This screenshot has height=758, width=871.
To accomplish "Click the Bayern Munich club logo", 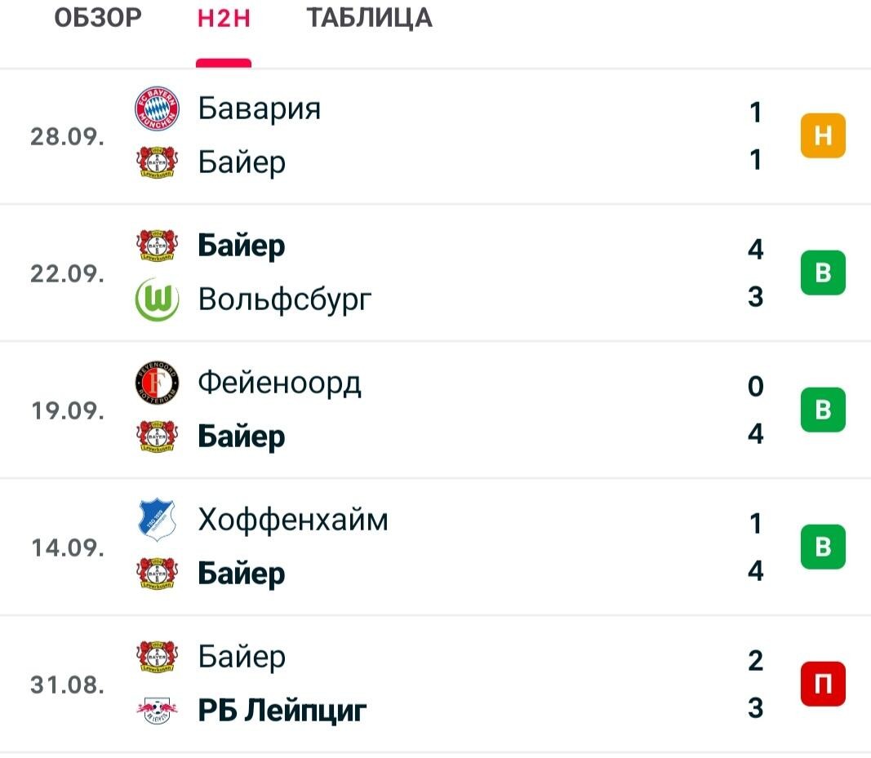I will tap(158, 109).
